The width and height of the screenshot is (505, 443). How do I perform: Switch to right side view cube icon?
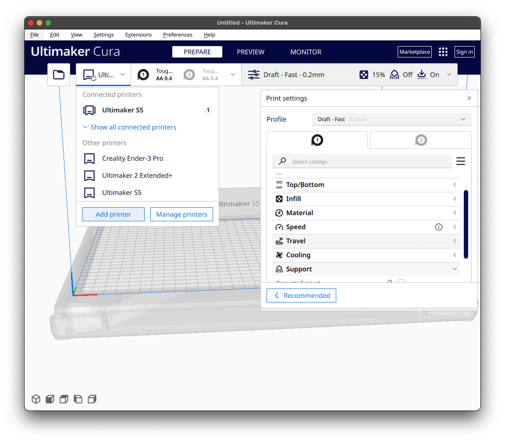click(92, 399)
